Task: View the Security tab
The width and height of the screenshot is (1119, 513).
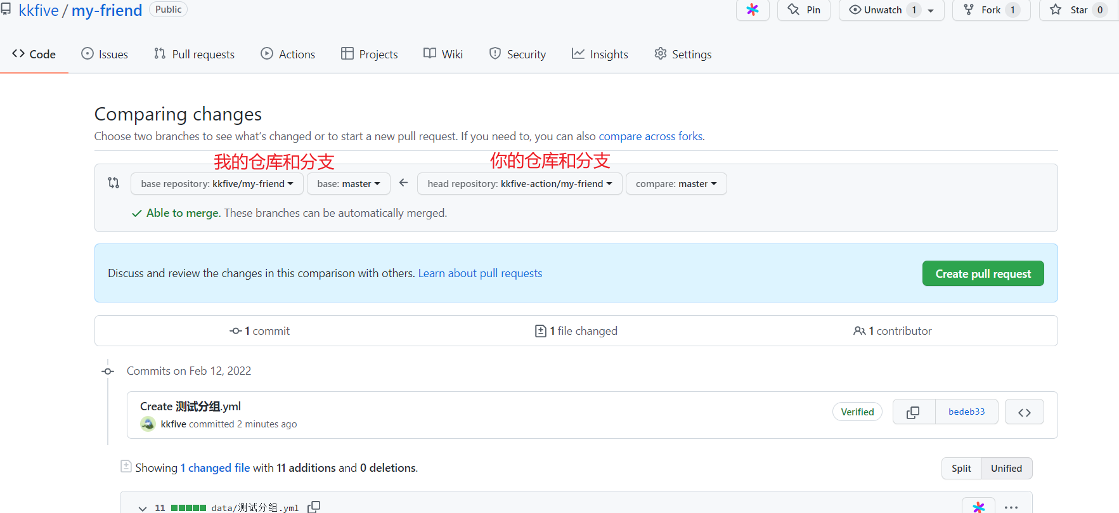Action: [517, 54]
